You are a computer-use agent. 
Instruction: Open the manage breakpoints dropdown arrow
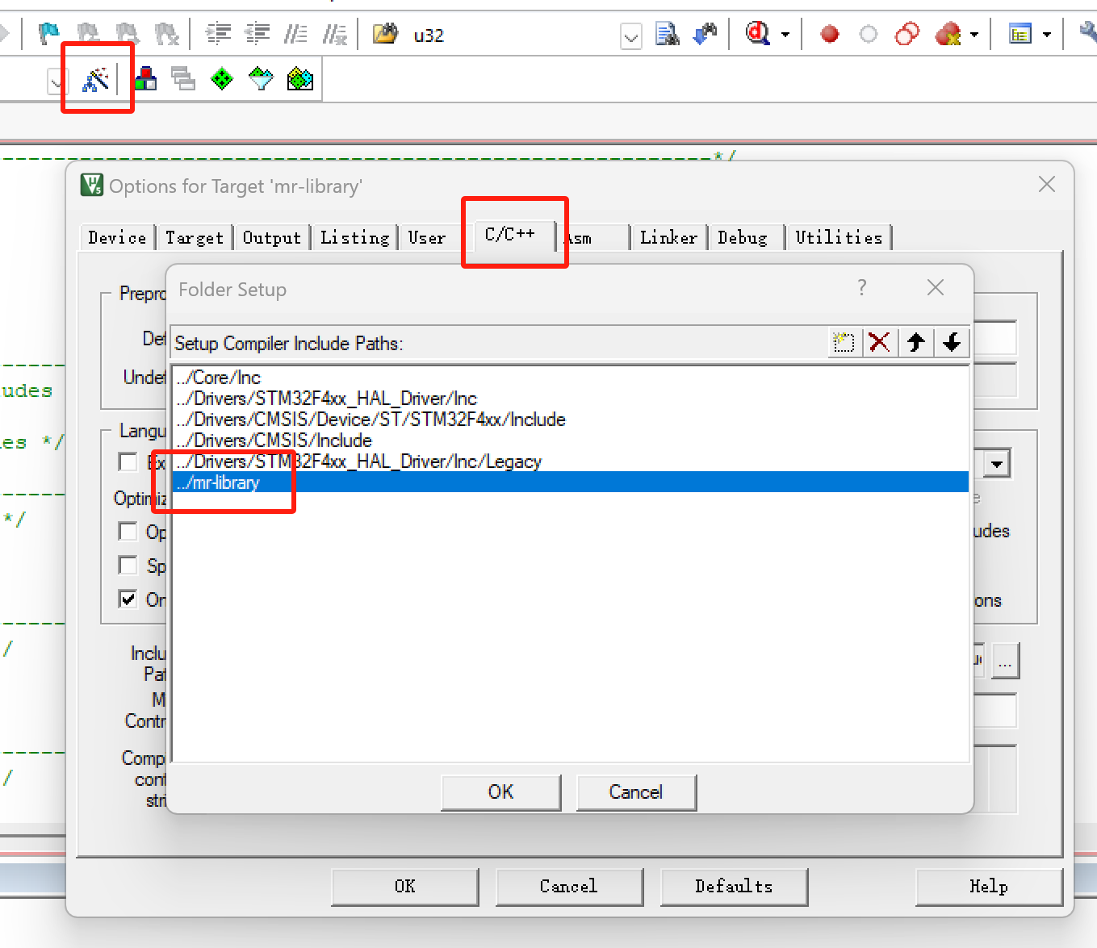click(973, 34)
